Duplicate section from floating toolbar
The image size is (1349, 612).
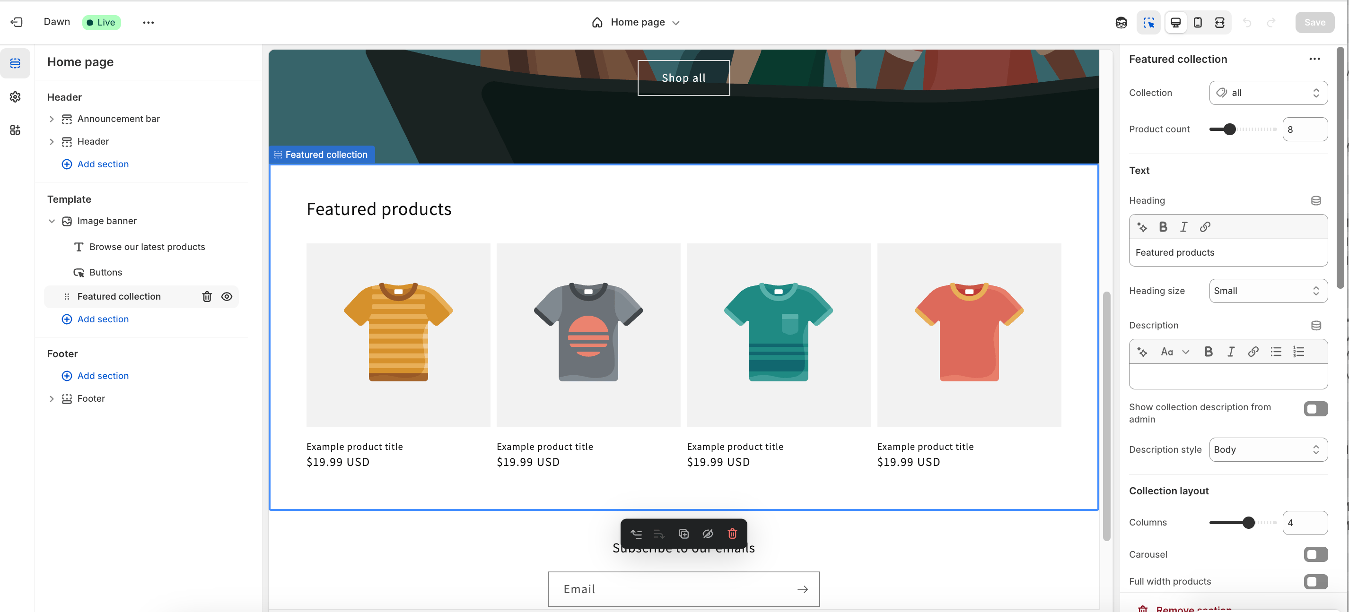pyautogui.click(x=683, y=534)
